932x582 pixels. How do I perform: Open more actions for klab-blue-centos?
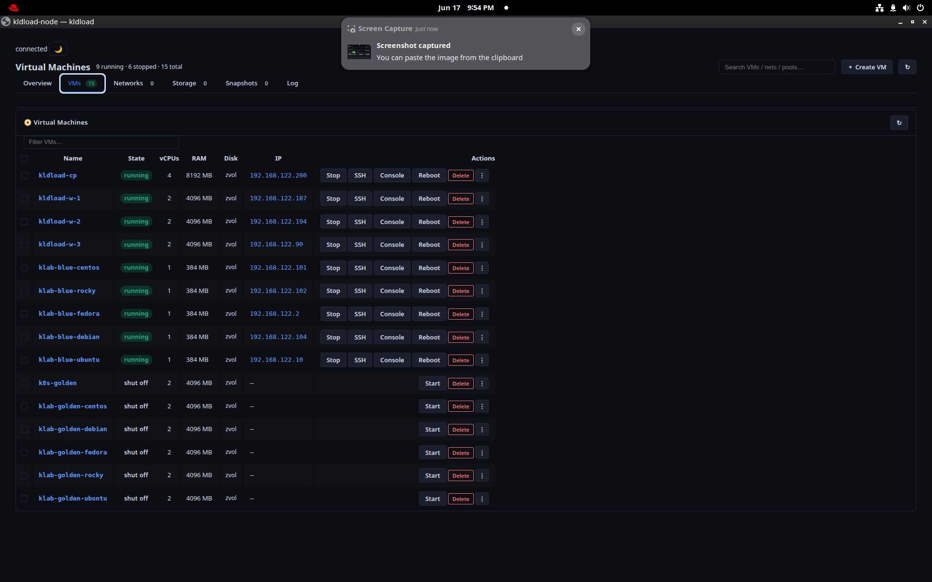click(x=482, y=268)
